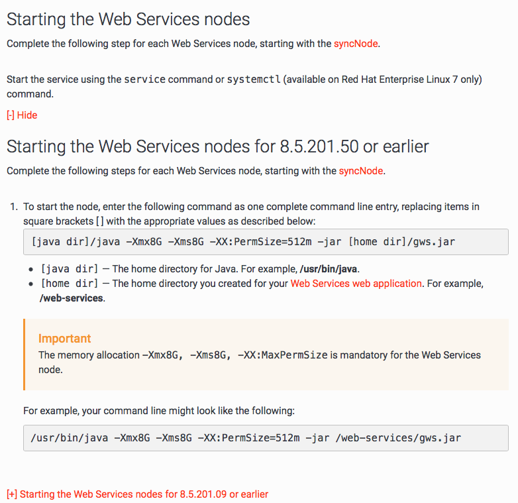Click the 'For example, your command line' sentence
Screen dimensions: 518x503
click(158, 410)
